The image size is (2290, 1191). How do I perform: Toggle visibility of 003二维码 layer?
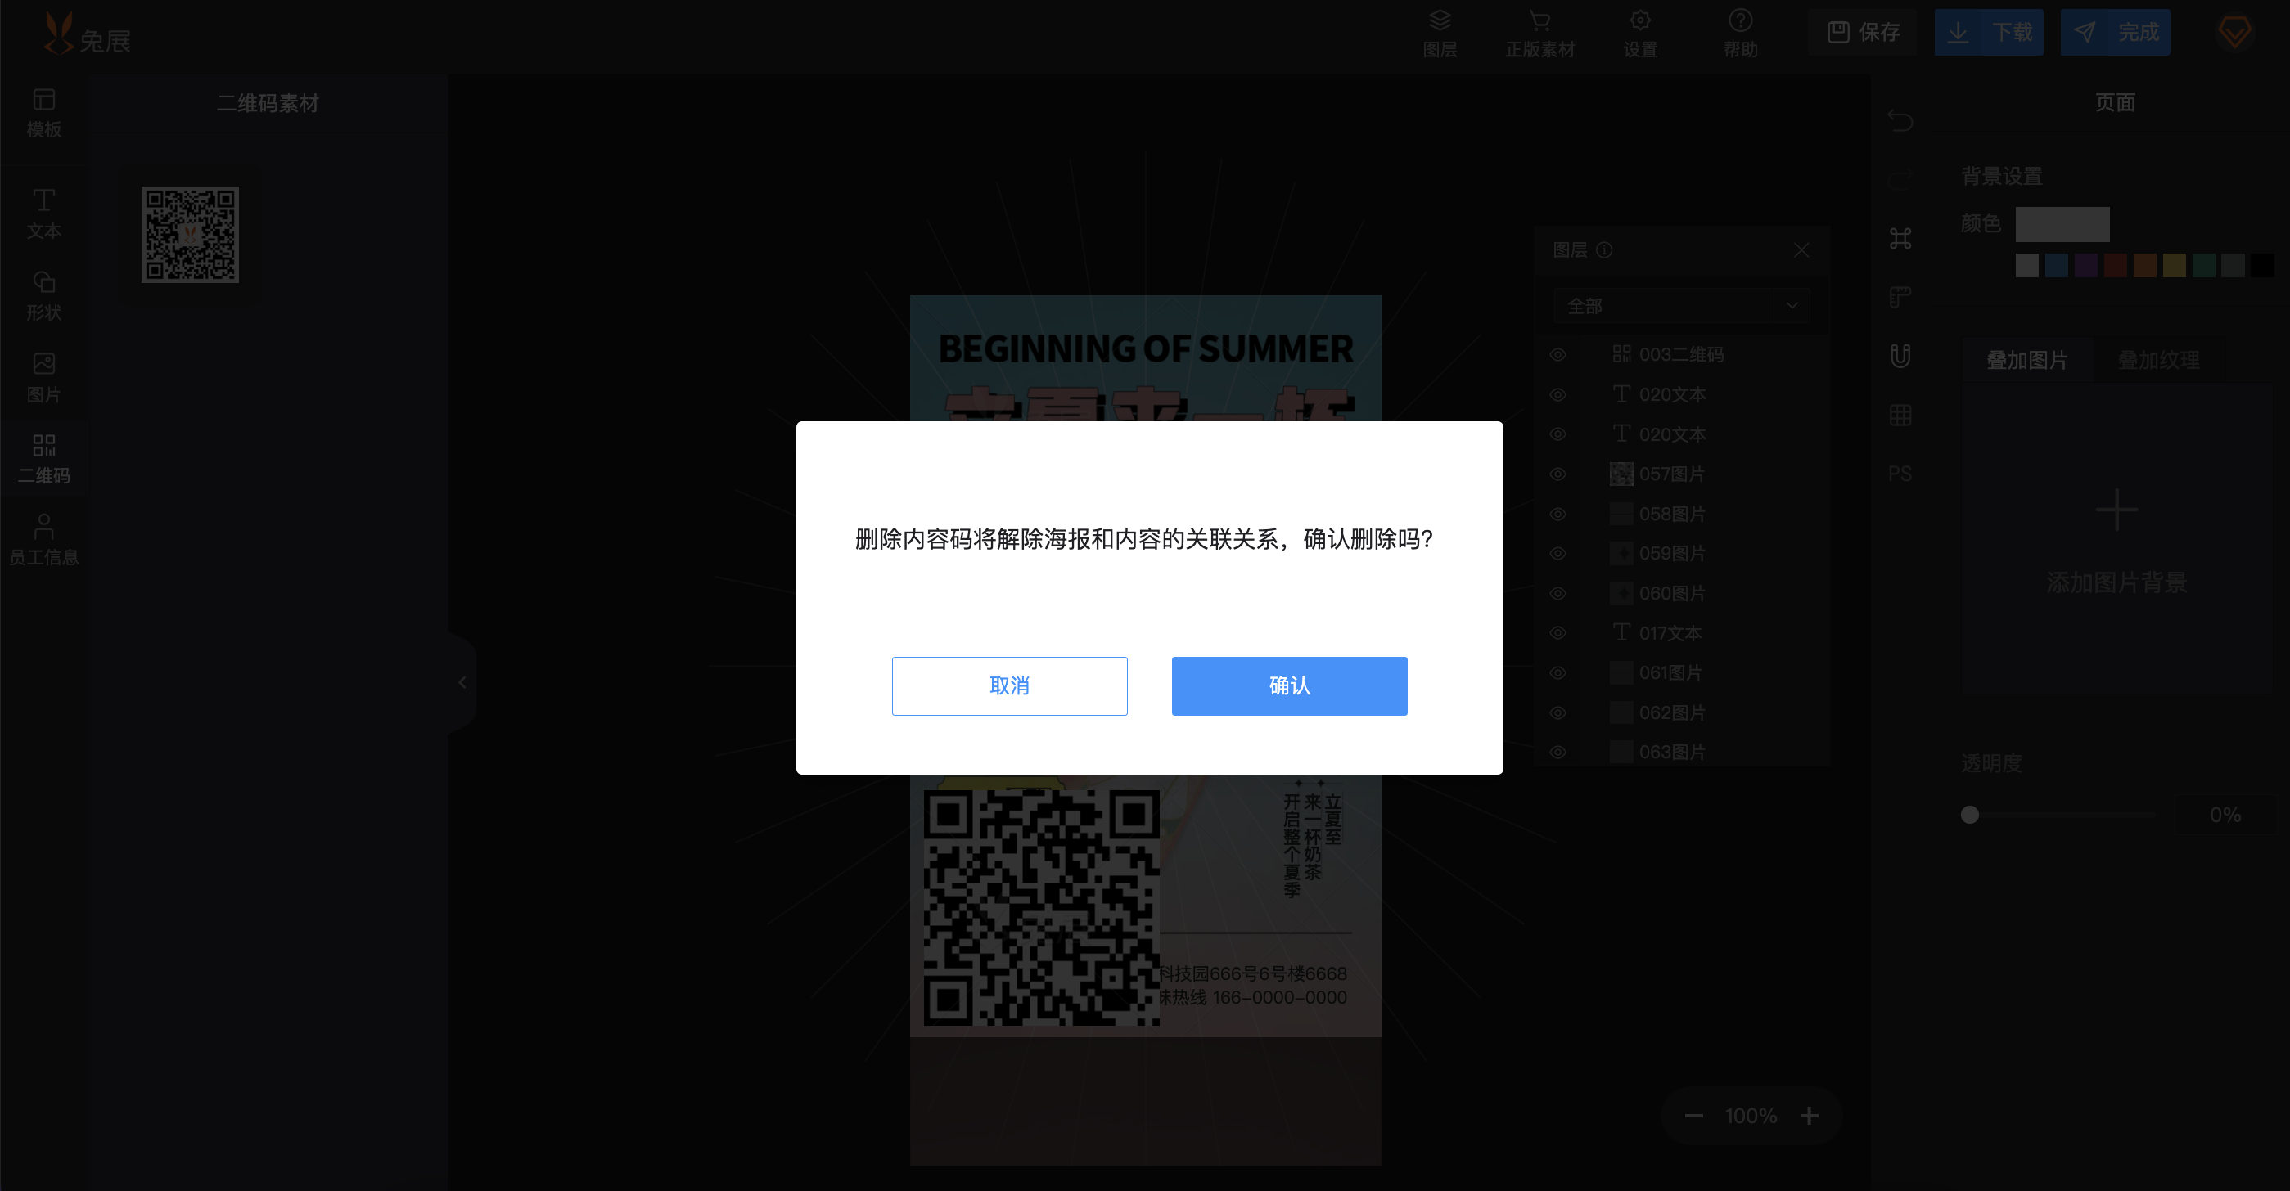click(x=1557, y=355)
